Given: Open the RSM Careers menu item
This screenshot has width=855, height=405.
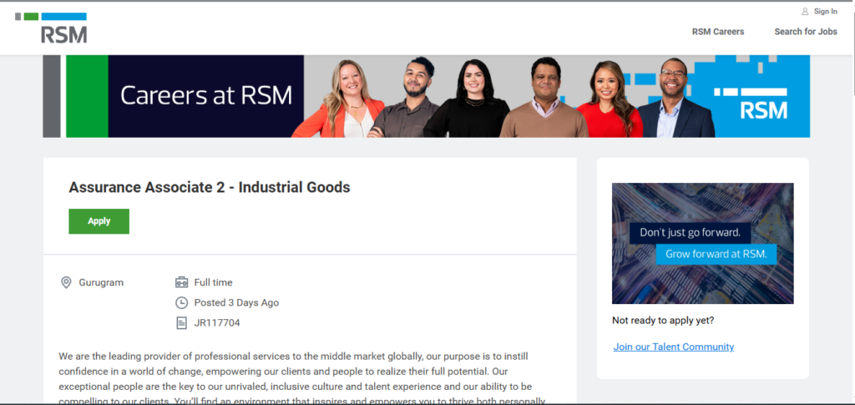Looking at the screenshot, I should tap(717, 32).
